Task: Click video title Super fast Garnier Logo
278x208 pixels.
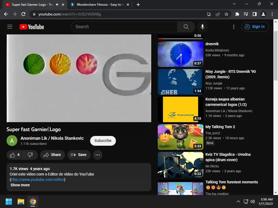Action: click(x=34, y=129)
